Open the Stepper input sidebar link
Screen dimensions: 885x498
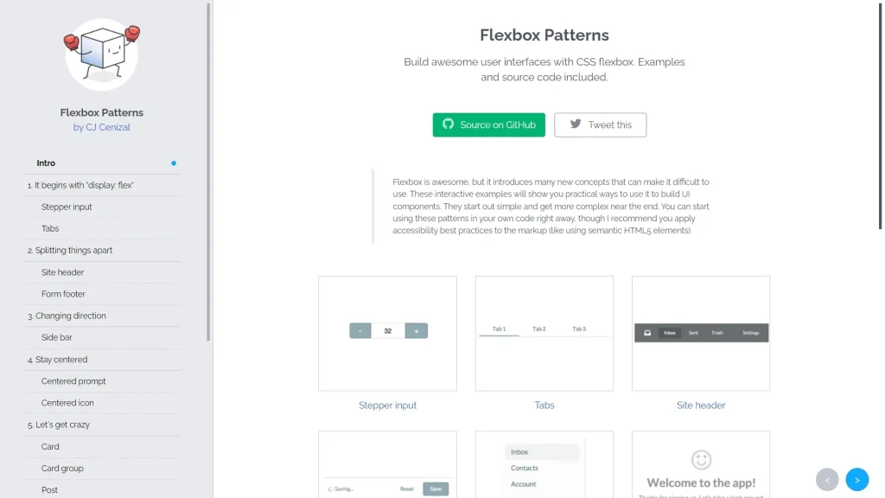tap(65, 207)
